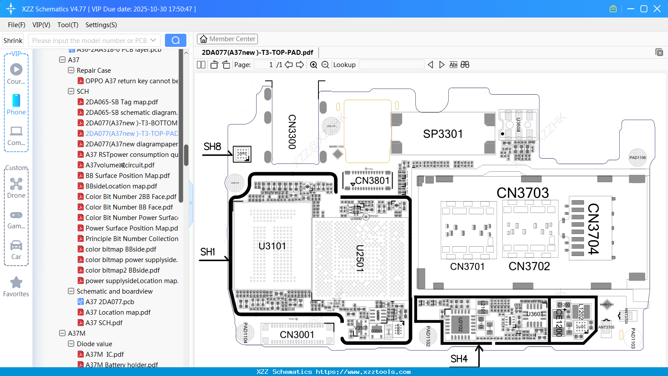Click the restore panel icon at right
Screen dimensions: 668x376
coord(659,52)
